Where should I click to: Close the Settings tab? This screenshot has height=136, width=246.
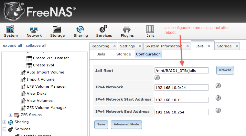140,46
